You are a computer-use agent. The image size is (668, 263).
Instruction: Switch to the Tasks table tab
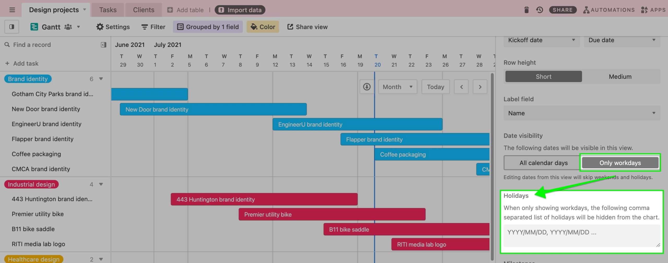point(108,10)
